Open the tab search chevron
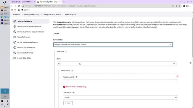Viewport: 193px width, 108px height. [180, 2]
